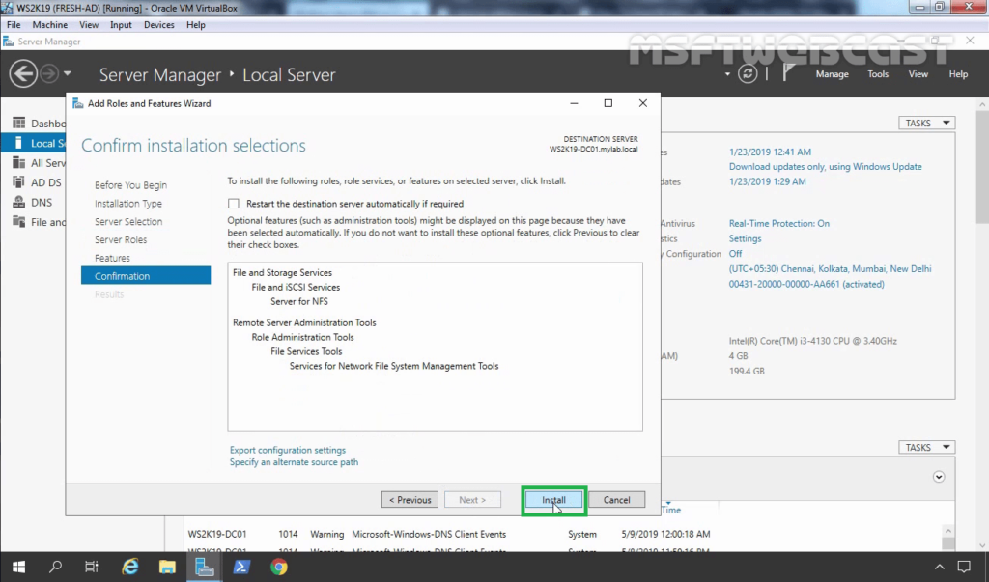Click Download updates only, using Windows Update
989x582 pixels.
tap(825, 167)
